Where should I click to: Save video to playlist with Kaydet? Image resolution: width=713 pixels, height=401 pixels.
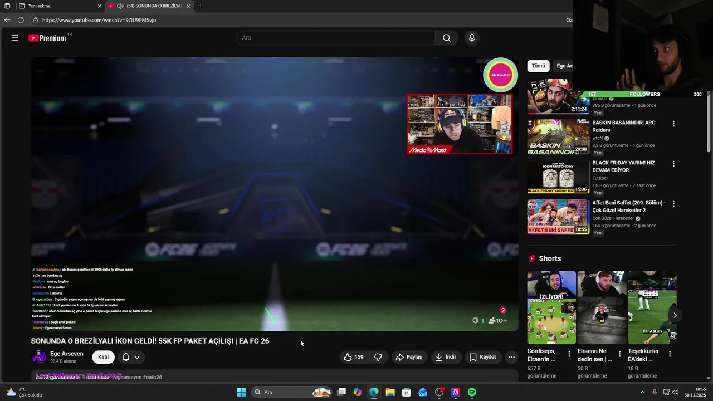pyautogui.click(x=482, y=357)
